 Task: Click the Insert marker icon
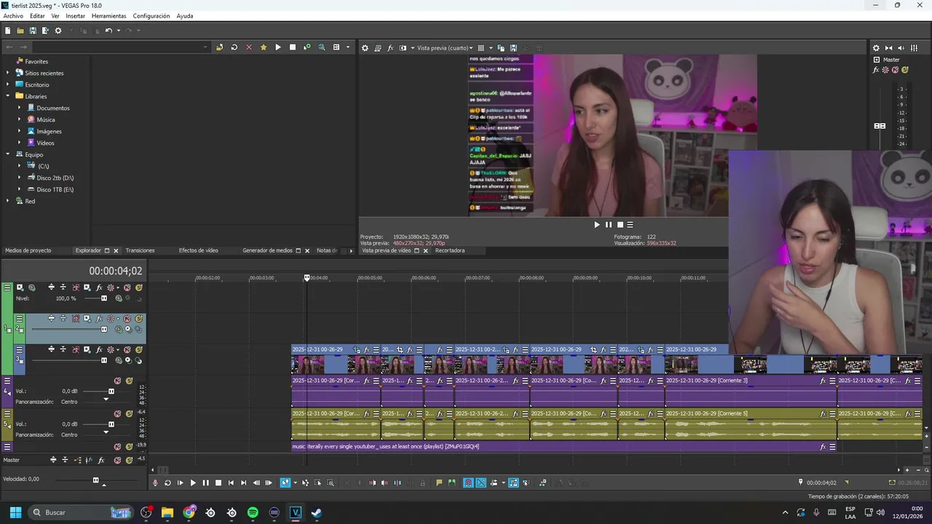[x=439, y=483]
